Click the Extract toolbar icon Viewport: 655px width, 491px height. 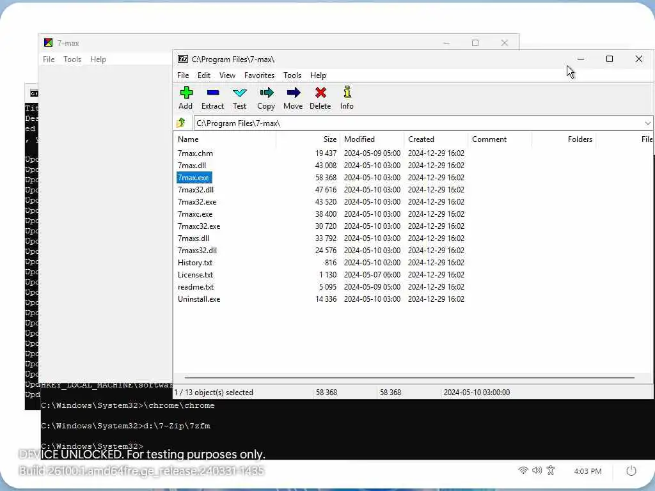(x=212, y=92)
